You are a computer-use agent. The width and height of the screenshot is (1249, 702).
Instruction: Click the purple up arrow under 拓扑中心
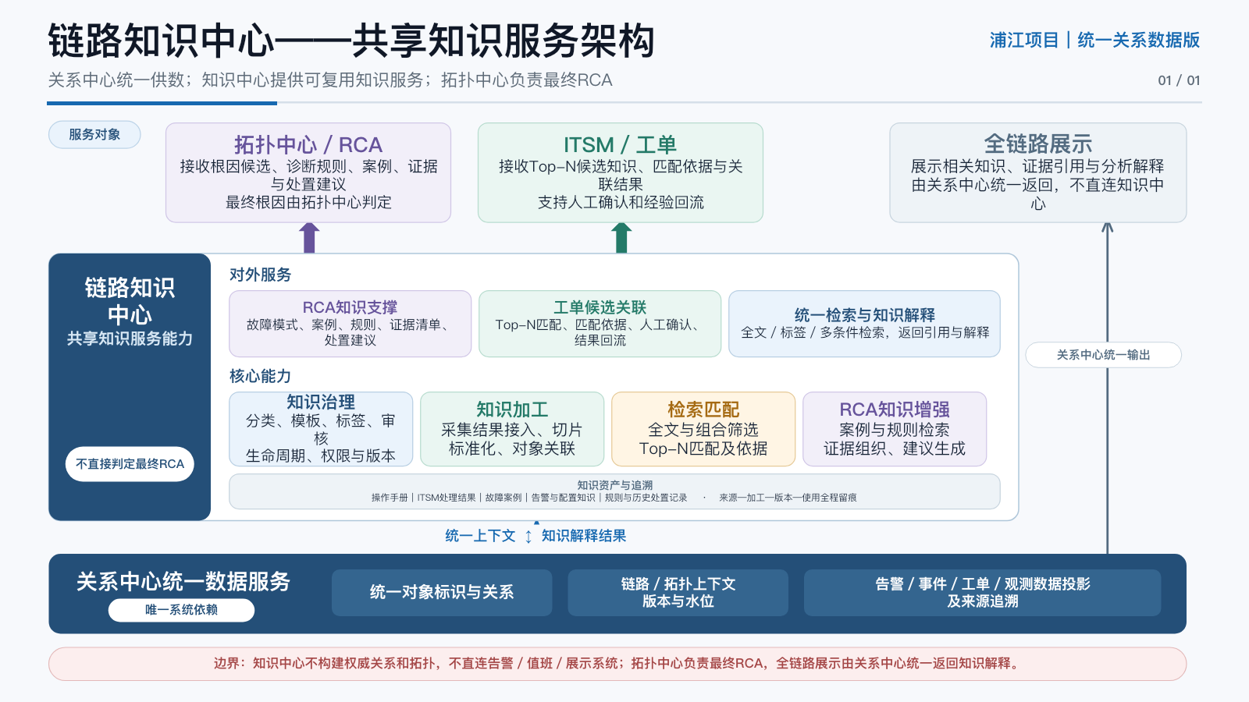point(310,238)
